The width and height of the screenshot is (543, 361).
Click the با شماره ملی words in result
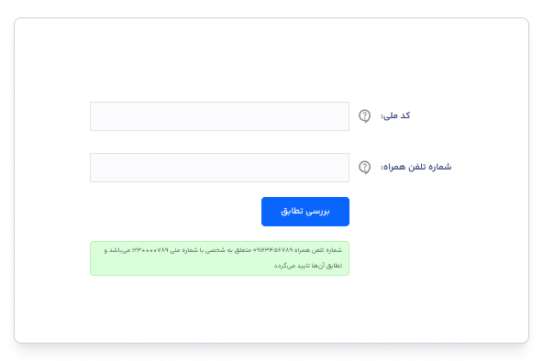point(187,250)
